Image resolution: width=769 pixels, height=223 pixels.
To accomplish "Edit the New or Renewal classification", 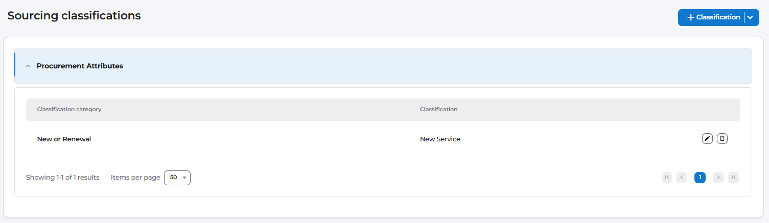I will pos(707,138).
